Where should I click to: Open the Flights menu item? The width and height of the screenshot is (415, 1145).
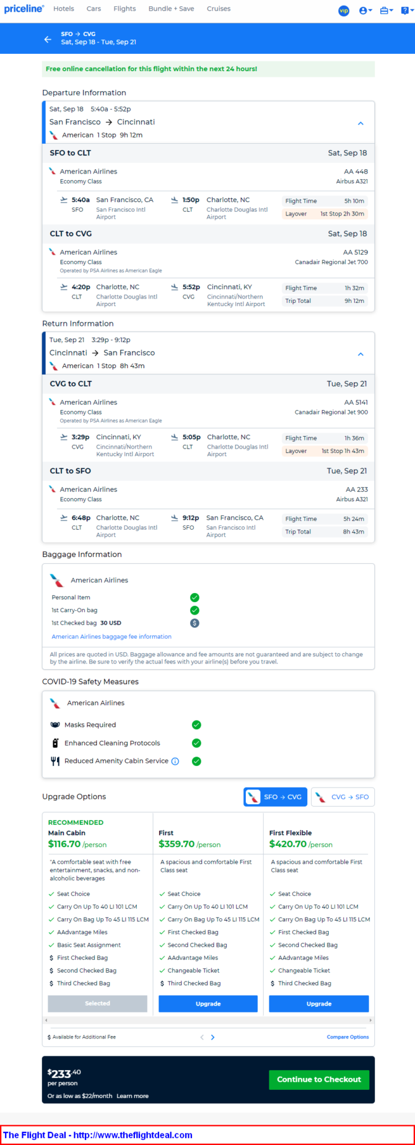124,9
